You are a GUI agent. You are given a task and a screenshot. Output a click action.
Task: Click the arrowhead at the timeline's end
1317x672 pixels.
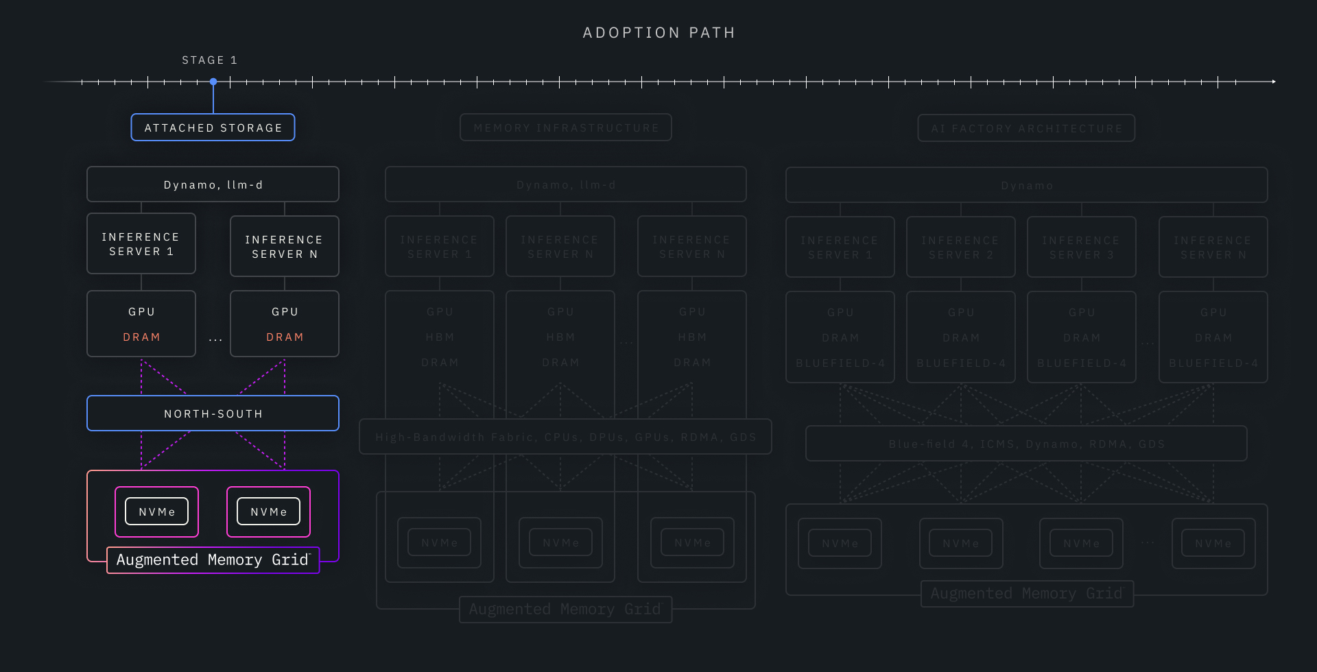1273,82
